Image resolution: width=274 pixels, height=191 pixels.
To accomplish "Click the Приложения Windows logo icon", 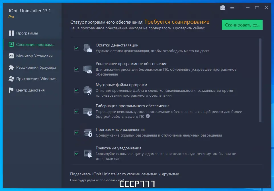I will pyautogui.click(x=11, y=79).
